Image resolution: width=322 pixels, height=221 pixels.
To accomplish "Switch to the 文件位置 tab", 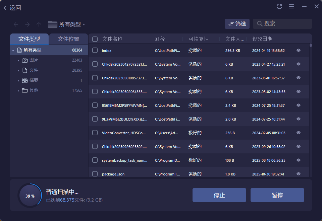I will tap(68, 39).
